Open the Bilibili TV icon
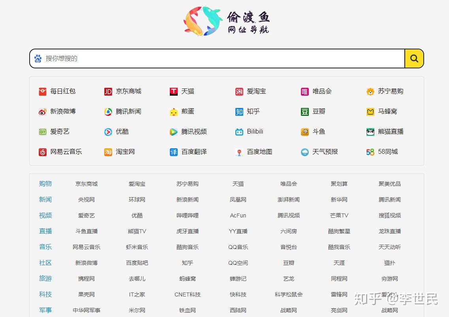Image resolution: width=449 pixels, height=317 pixels. pyautogui.click(x=239, y=132)
